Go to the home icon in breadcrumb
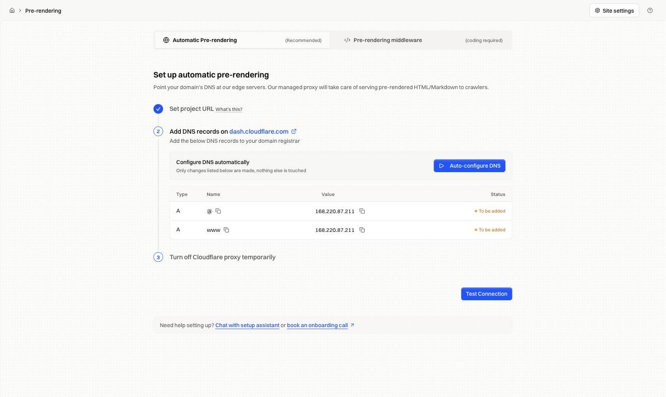Screen dimensions: 666x397 point(12,10)
